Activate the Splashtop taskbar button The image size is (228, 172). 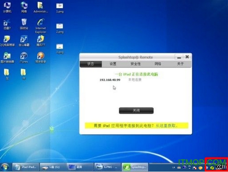[x=135, y=167]
